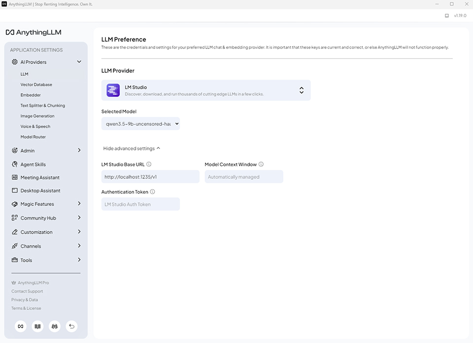Viewport: 473px width, 343px height.
Task: Open the AnythingLLM Pro link
Action: [33, 283]
